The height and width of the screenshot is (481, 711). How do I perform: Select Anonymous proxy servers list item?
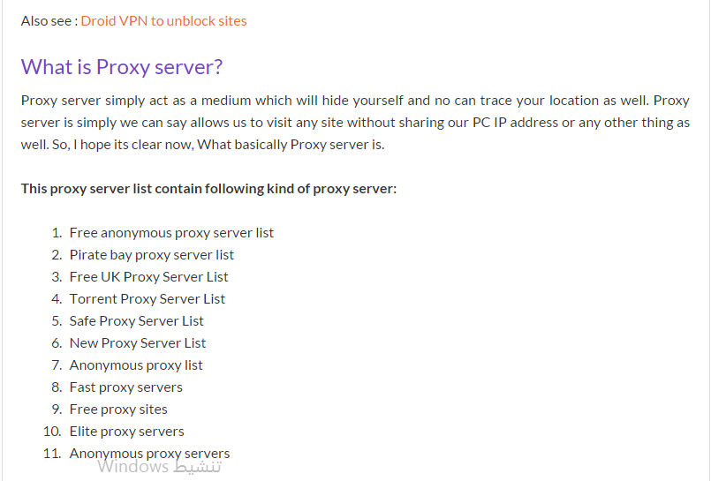(149, 454)
